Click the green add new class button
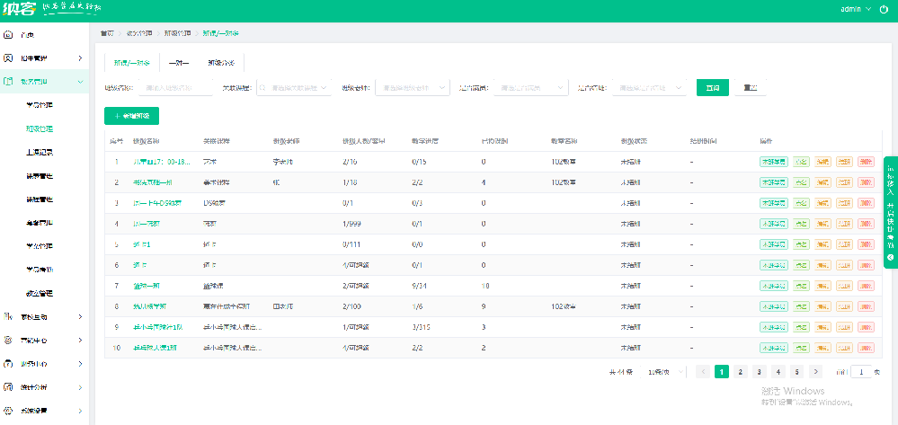 (131, 116)
